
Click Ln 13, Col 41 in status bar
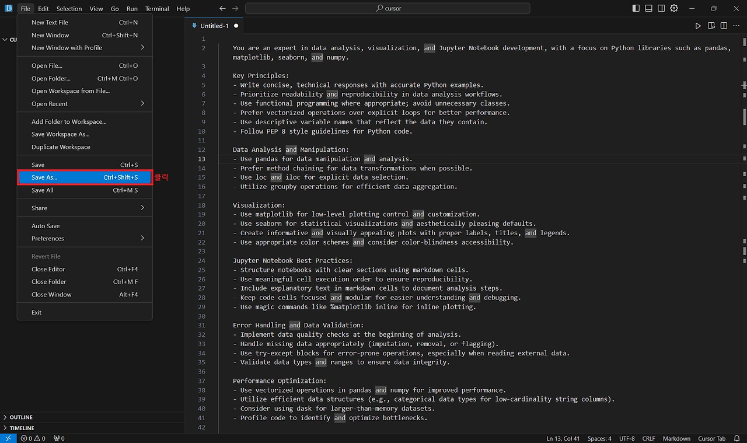click(563, 438)
